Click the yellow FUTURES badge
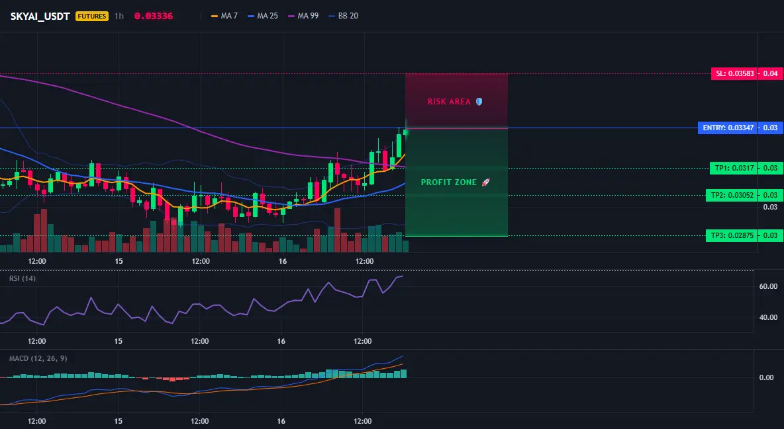Viewport: 784px width, 429px height. [x=92, y=16]
